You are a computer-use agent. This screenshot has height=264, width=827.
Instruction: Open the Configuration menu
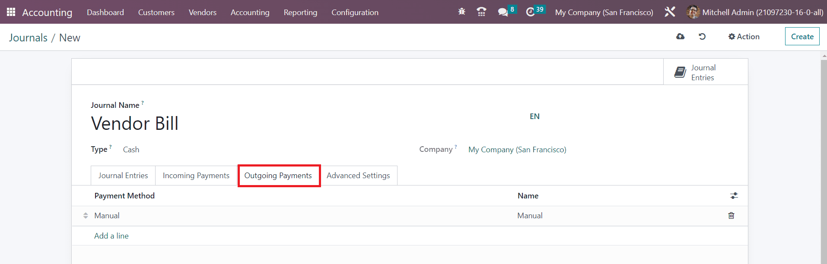click(x=355, y=13)
